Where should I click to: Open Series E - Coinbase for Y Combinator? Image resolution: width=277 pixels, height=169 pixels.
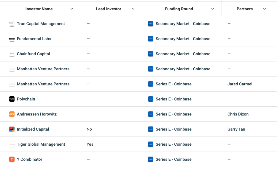click(x=173, y=160)
